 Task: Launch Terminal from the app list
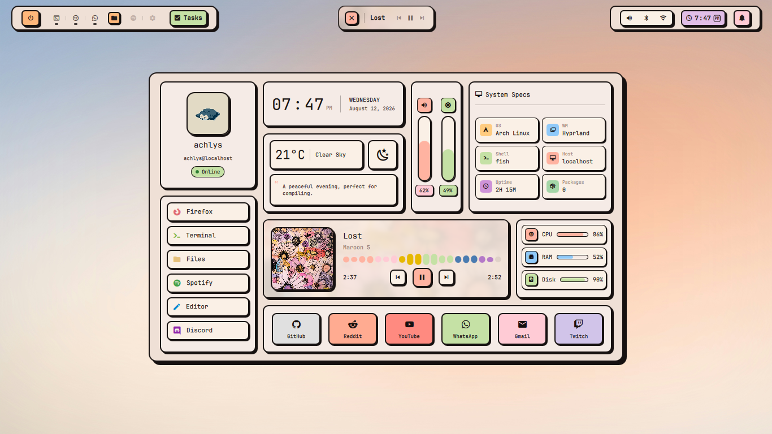[208, 236]
